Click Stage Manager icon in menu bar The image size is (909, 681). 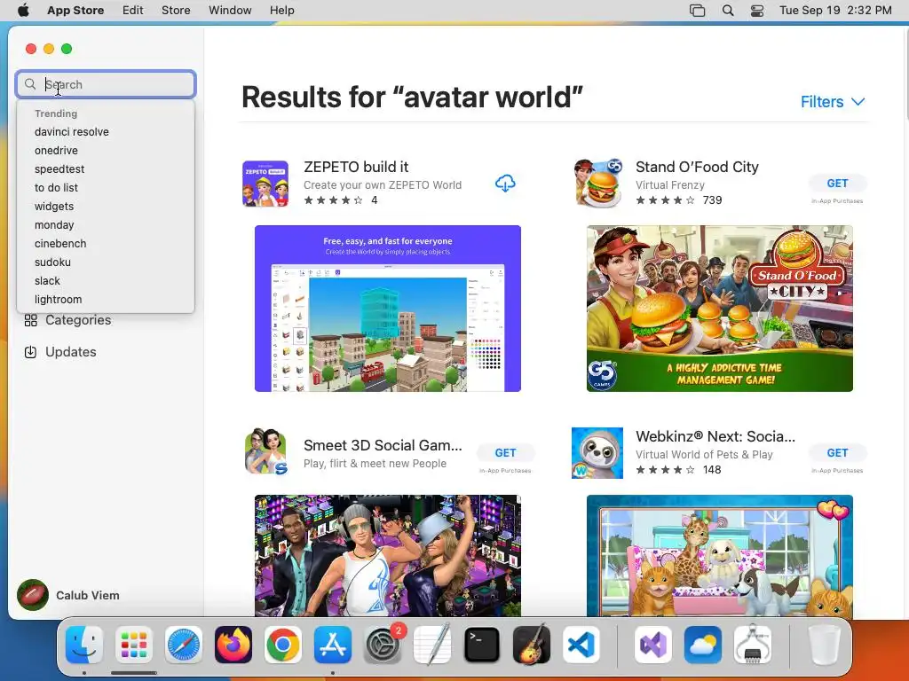[x=698, y=11]
